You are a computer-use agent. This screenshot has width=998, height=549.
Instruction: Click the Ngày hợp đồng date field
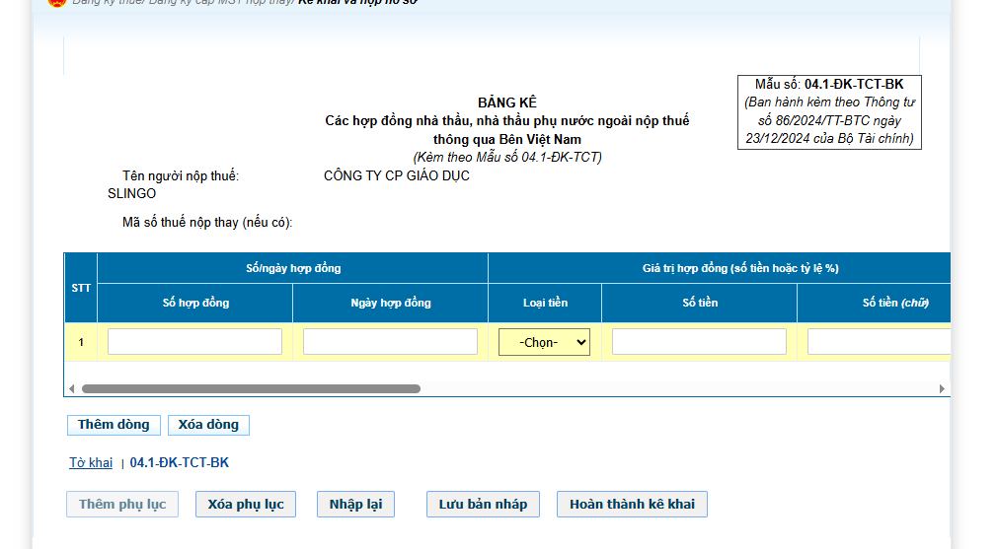[390, 342]
